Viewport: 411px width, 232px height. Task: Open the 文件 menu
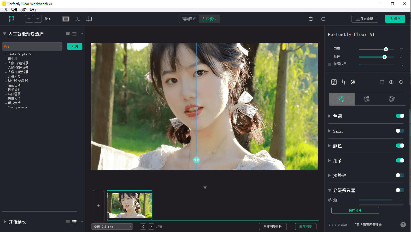5,10
